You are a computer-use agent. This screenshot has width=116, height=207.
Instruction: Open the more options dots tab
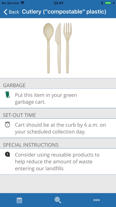[x=96, y=200]
